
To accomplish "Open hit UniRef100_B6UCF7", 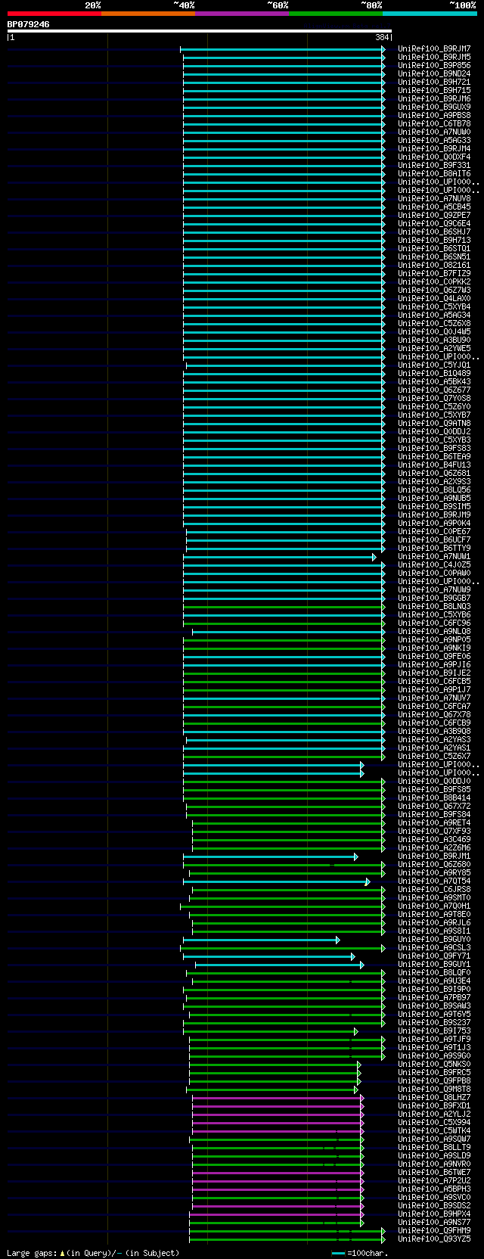I will [434, 540].
